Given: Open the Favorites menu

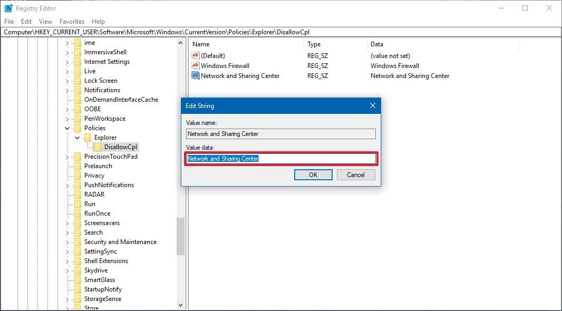Looking at the screenshot, I should click(x=72, y=21).
